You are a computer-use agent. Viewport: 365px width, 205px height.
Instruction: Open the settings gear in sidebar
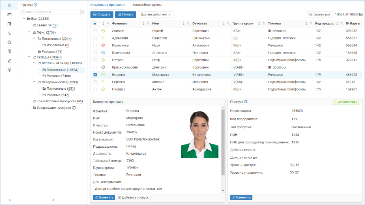pyautogui.click(x=9, y=70)
